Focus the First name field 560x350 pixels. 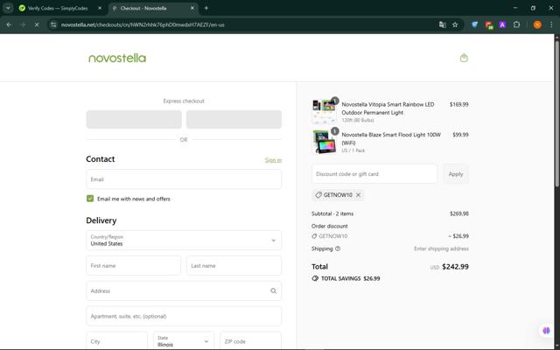tap(134, 265)
